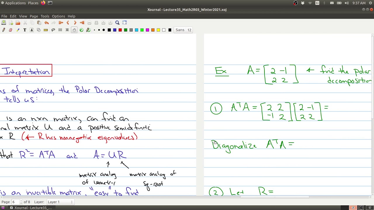The width and height of the screenshot is (374, 210).
Task: Open Firefox from the top panel
Action: click(43, 3)
